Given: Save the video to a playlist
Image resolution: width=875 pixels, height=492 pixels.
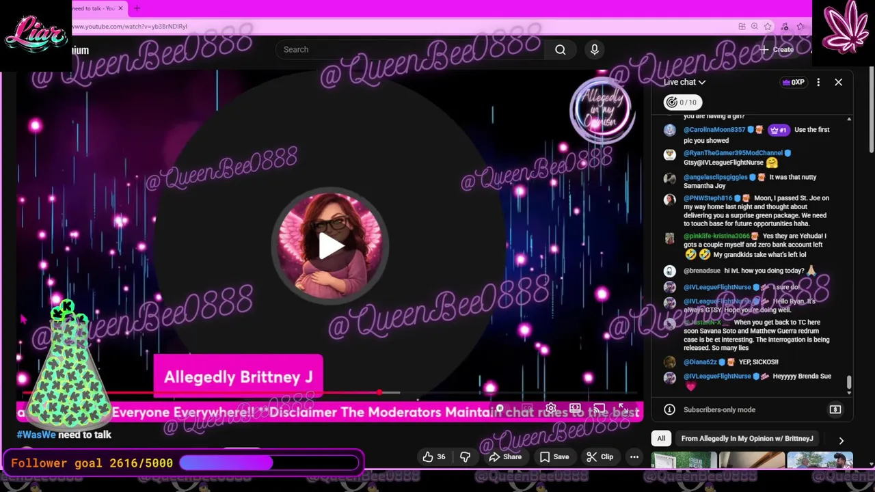Looking at the screenshot, I should [x=554, y=457].
